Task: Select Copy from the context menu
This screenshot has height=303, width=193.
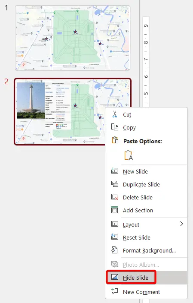Action: pyautogui.click(x=146, y=127)
